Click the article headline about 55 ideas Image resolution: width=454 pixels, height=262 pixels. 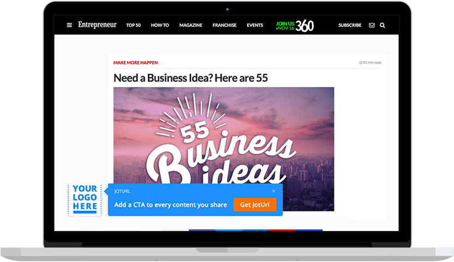point(190,78)
